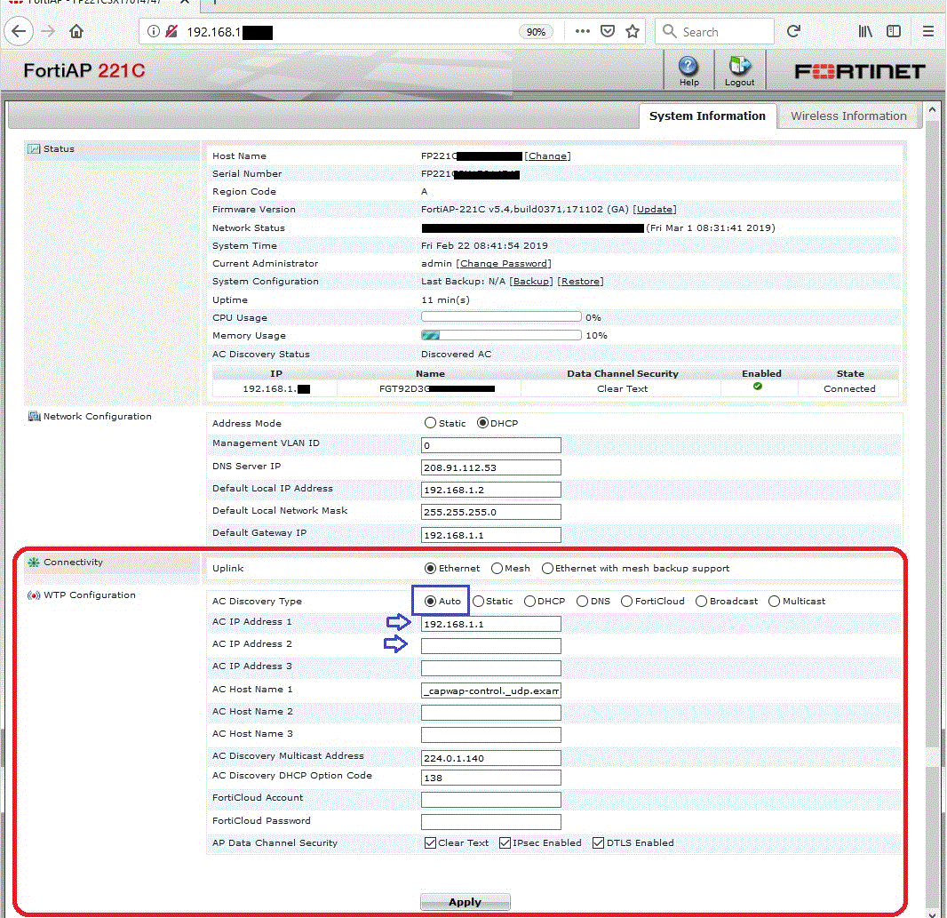Click AC Discovery Multicast Address field
The height and width of the screenshot is (918, 947).
pyautogui.click(x=491, y=758)
